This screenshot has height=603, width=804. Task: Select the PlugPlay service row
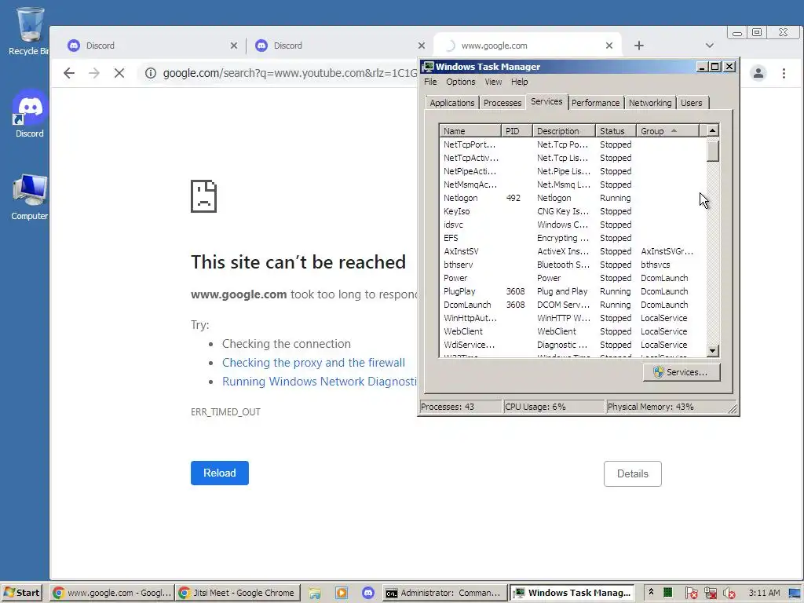coord(572,291)
